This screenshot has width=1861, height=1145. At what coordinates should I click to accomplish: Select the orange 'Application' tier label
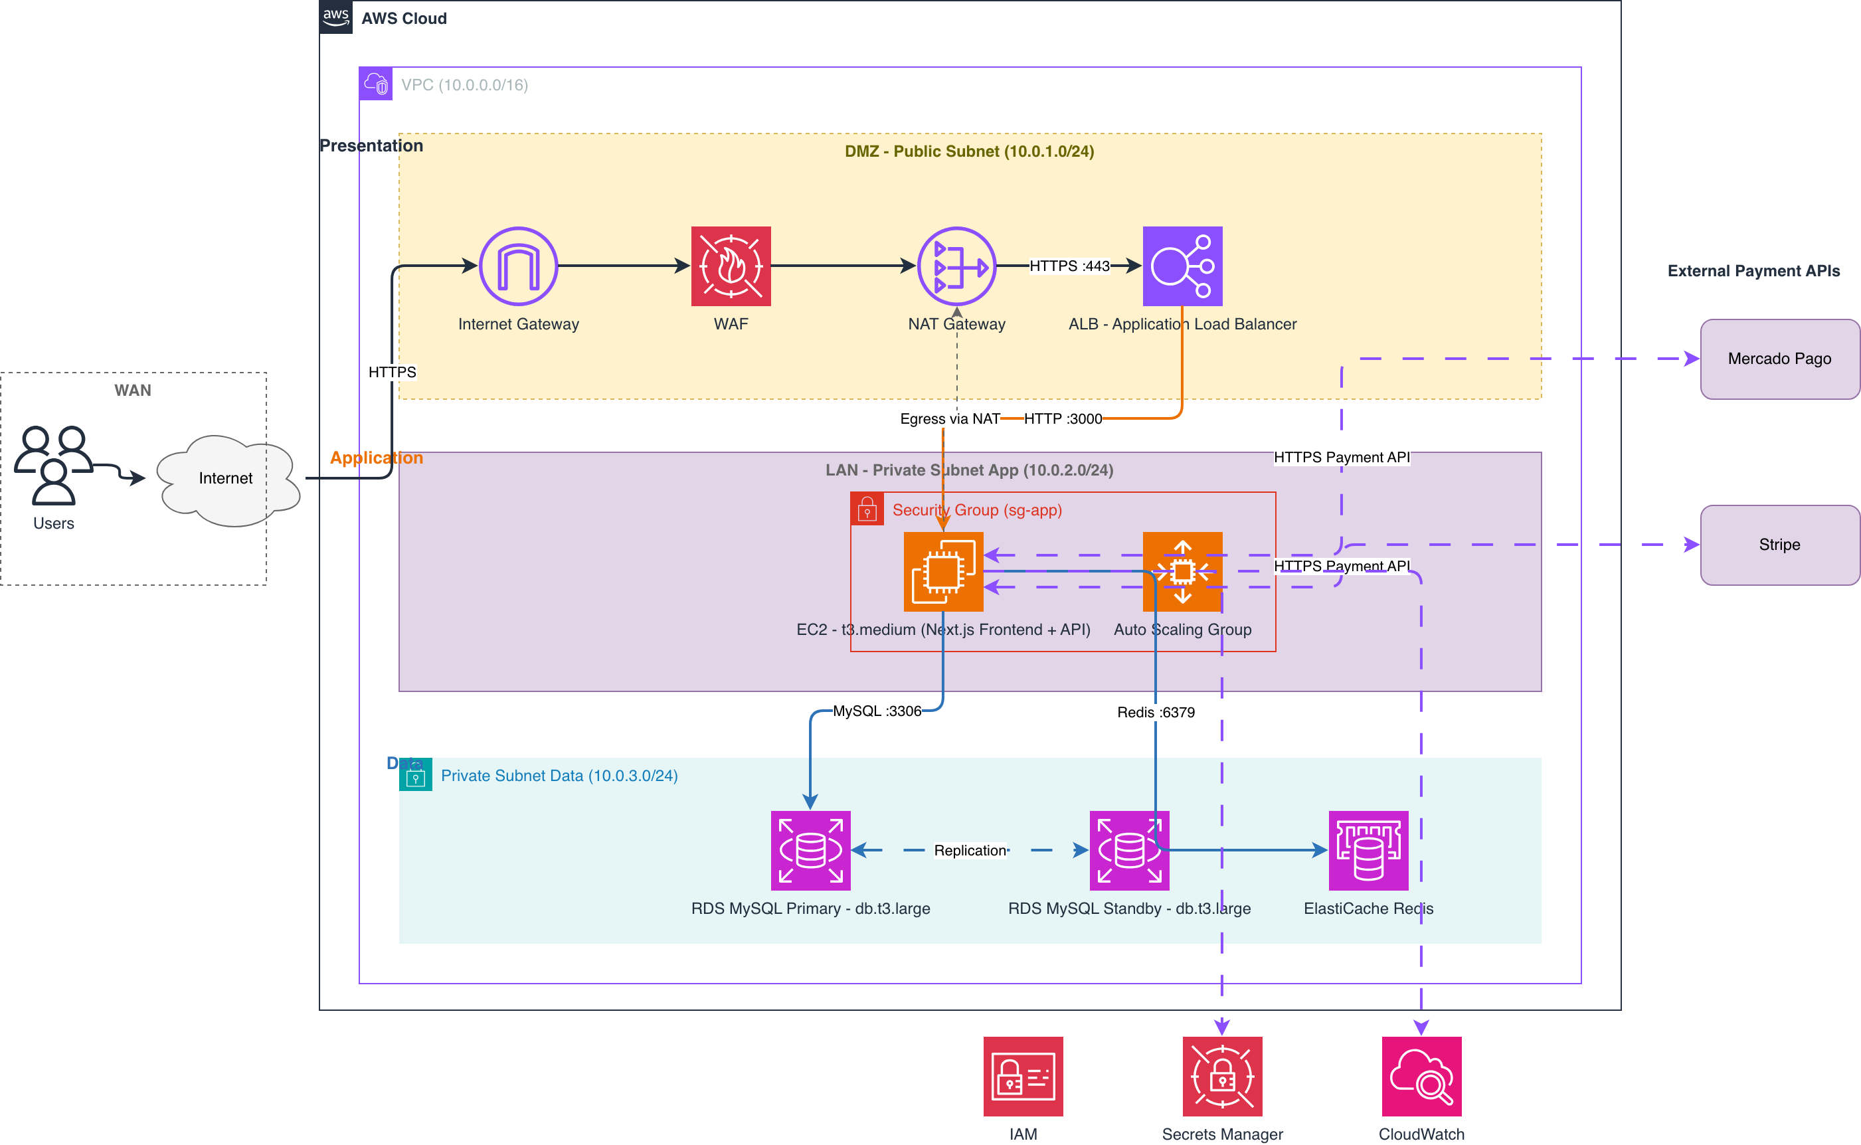tap(377, 458)
